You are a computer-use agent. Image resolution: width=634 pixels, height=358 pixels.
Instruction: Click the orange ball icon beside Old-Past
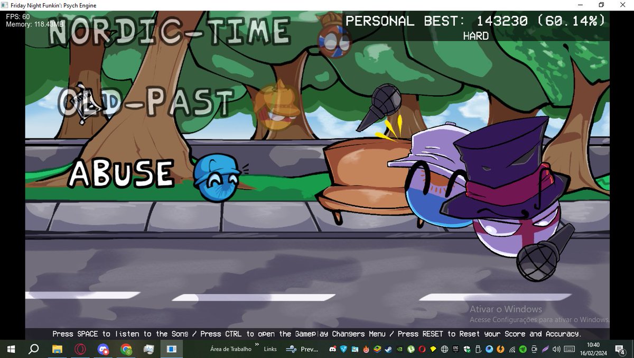click(277, 106)
